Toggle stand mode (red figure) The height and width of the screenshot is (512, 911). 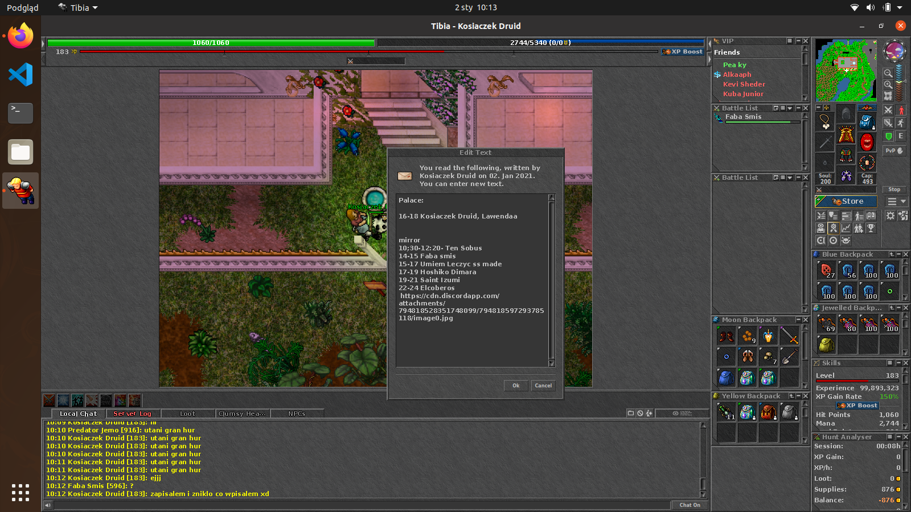pyautogui.click(x=901, y=110)
